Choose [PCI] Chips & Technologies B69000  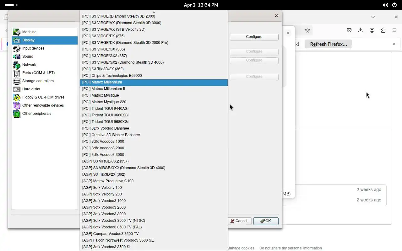tap(154, 76)
